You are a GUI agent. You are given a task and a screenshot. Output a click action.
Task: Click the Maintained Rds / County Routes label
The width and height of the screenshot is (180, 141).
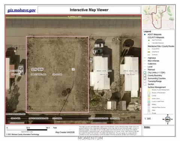pos(161,46)
